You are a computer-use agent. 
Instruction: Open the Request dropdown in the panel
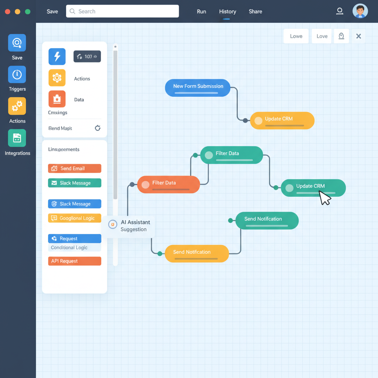(74, 238)
